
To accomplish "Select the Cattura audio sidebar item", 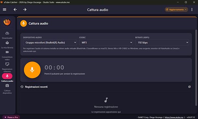I will coord(7,78).
